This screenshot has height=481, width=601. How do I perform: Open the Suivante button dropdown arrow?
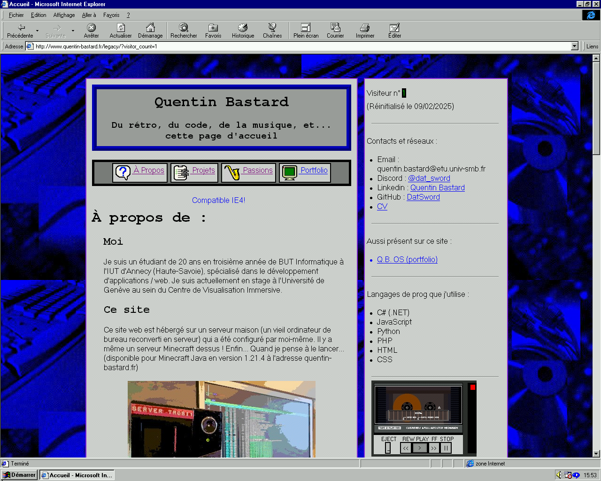pyautogui.click(x=73, y=31)
